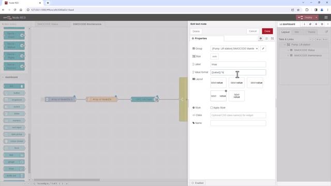Open node description icon tab
The height and width of the screenshot is (186, 331).
coord(266,38)
